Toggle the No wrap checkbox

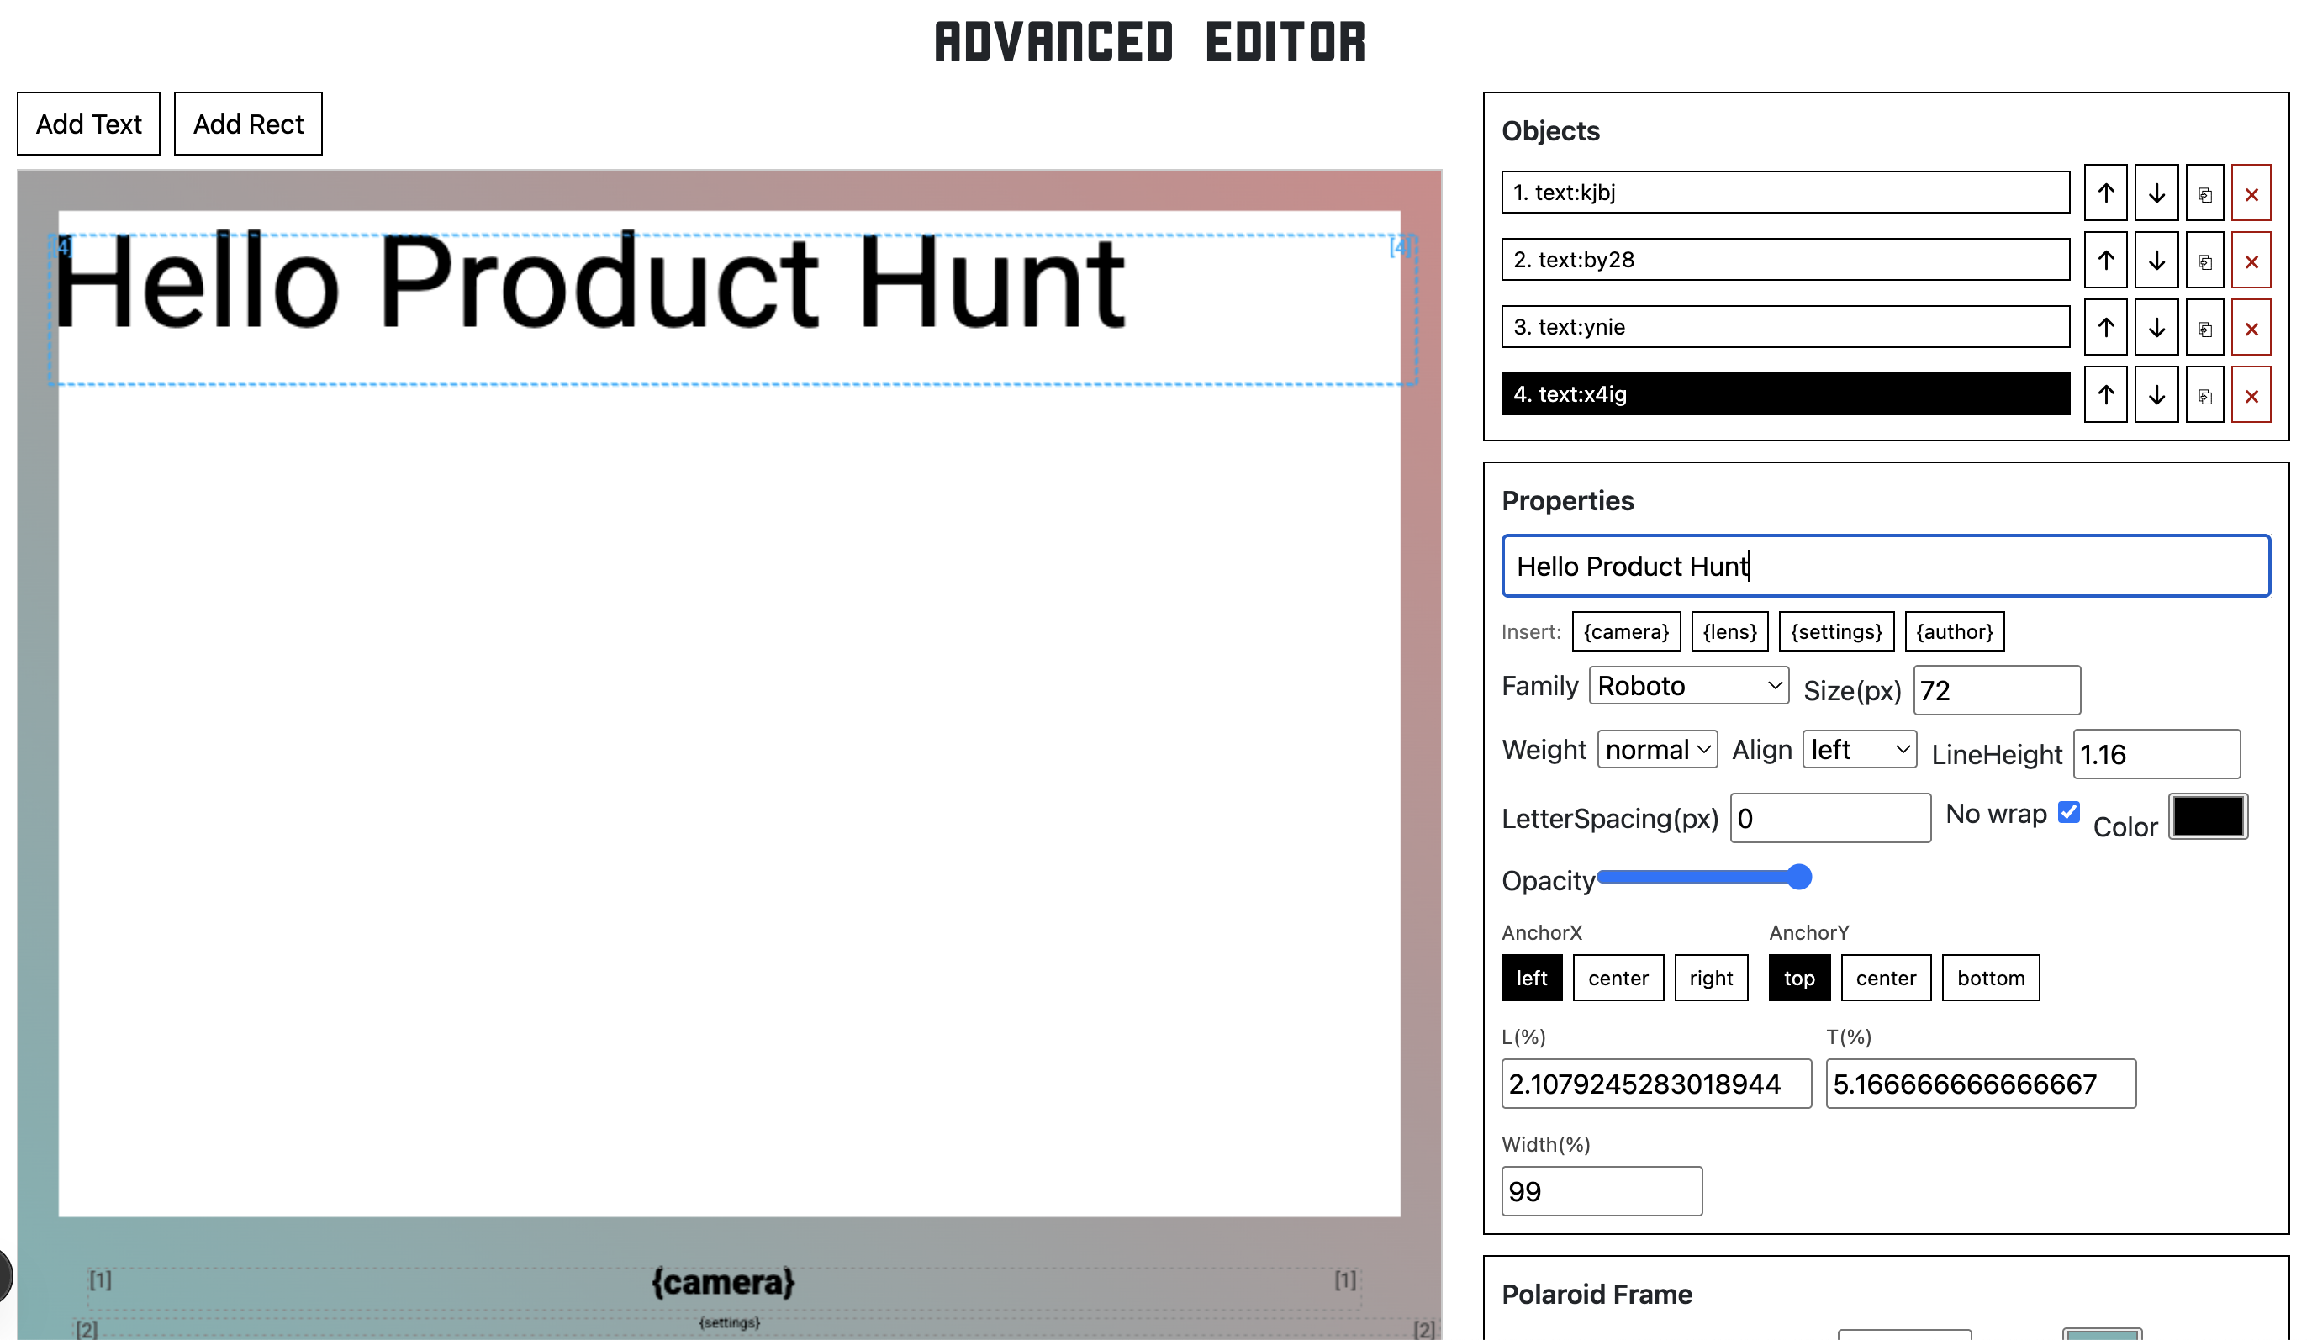tap(2069, 813)
